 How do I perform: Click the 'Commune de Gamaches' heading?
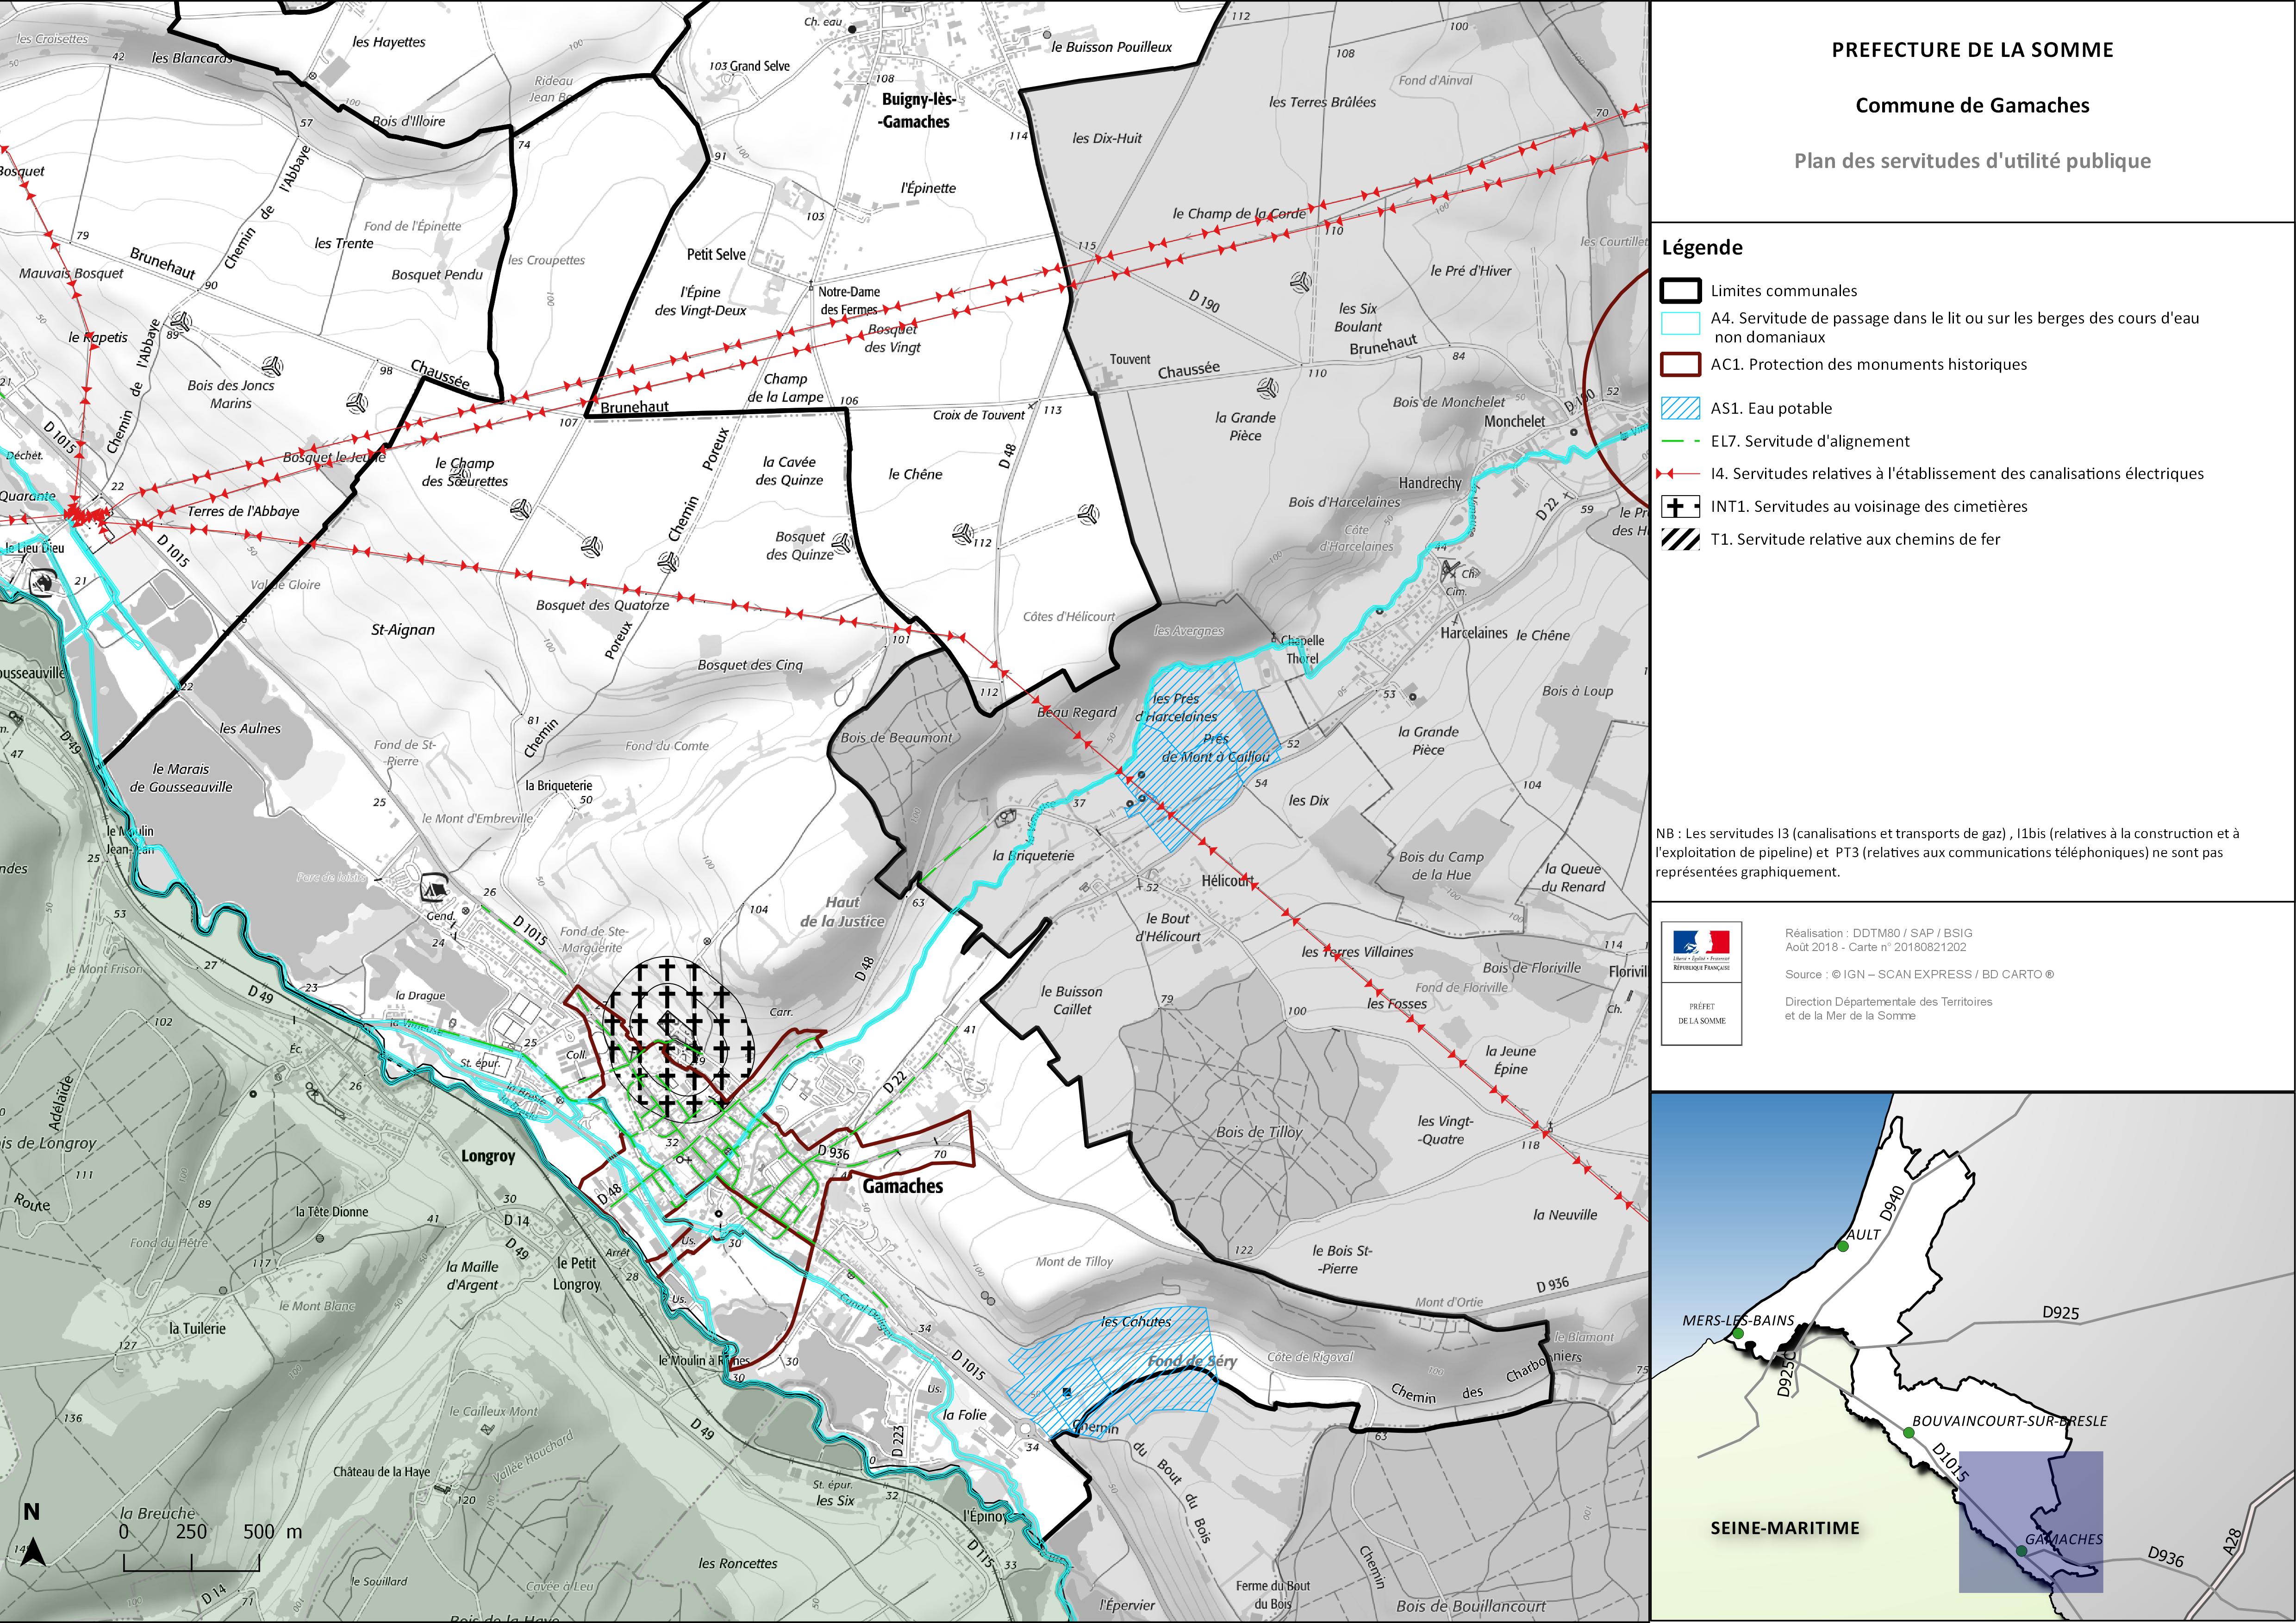(x=1972, y=106)
